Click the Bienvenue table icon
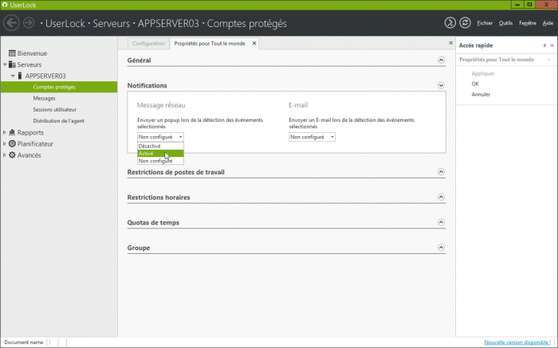This screenshot has height=348, width=558. coord(12,53)
